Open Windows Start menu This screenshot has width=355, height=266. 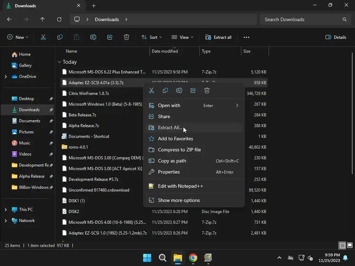[x=147, y=258]
